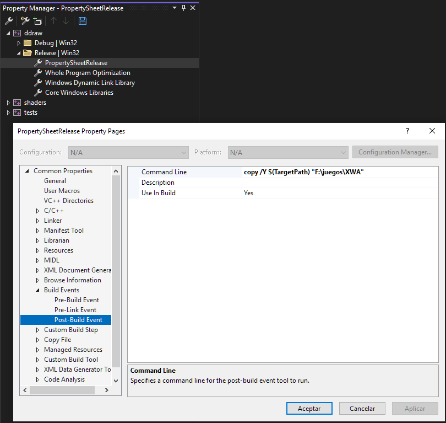Pin the Property Manager panel
Viewport: 446px width, 423px height.
pyautogui.click(x=183, y=8)
